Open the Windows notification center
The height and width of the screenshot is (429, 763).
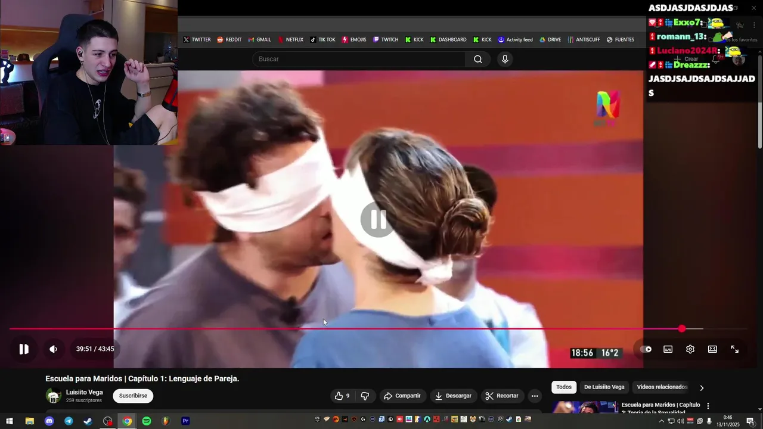click(750, 421)
